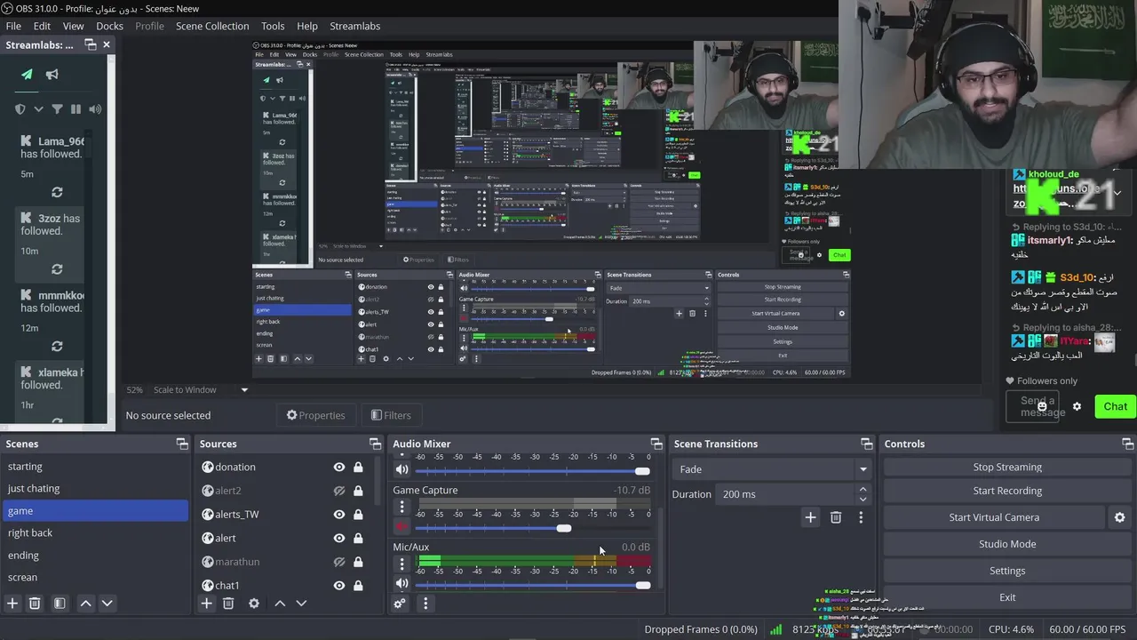Unlock the donation source

[358, 468]
